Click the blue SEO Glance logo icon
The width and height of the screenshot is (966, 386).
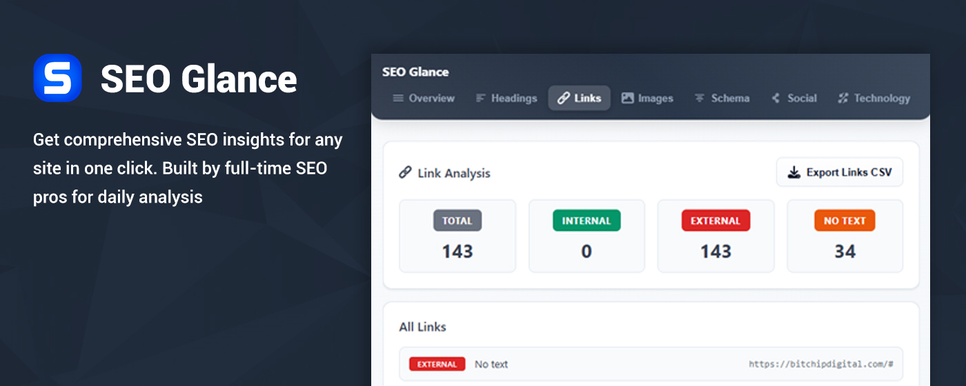(57, 78)
